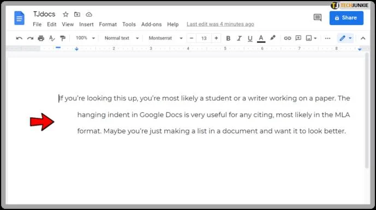Click the Redo icon
This screenshot has height=210, width=376.
coord(30,38)
